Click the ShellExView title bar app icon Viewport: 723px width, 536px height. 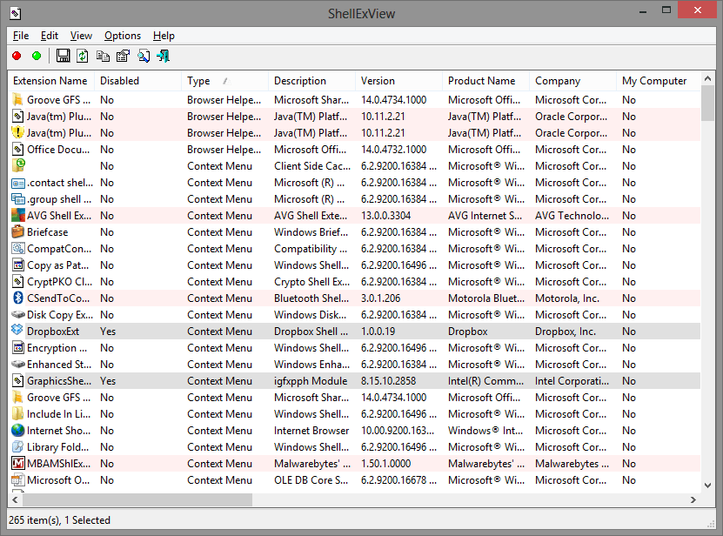coord(15,13)
